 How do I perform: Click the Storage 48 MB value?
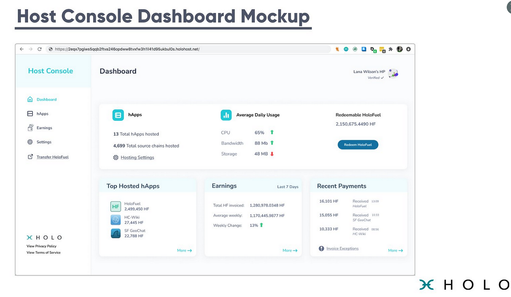click(x=261, y=154)
